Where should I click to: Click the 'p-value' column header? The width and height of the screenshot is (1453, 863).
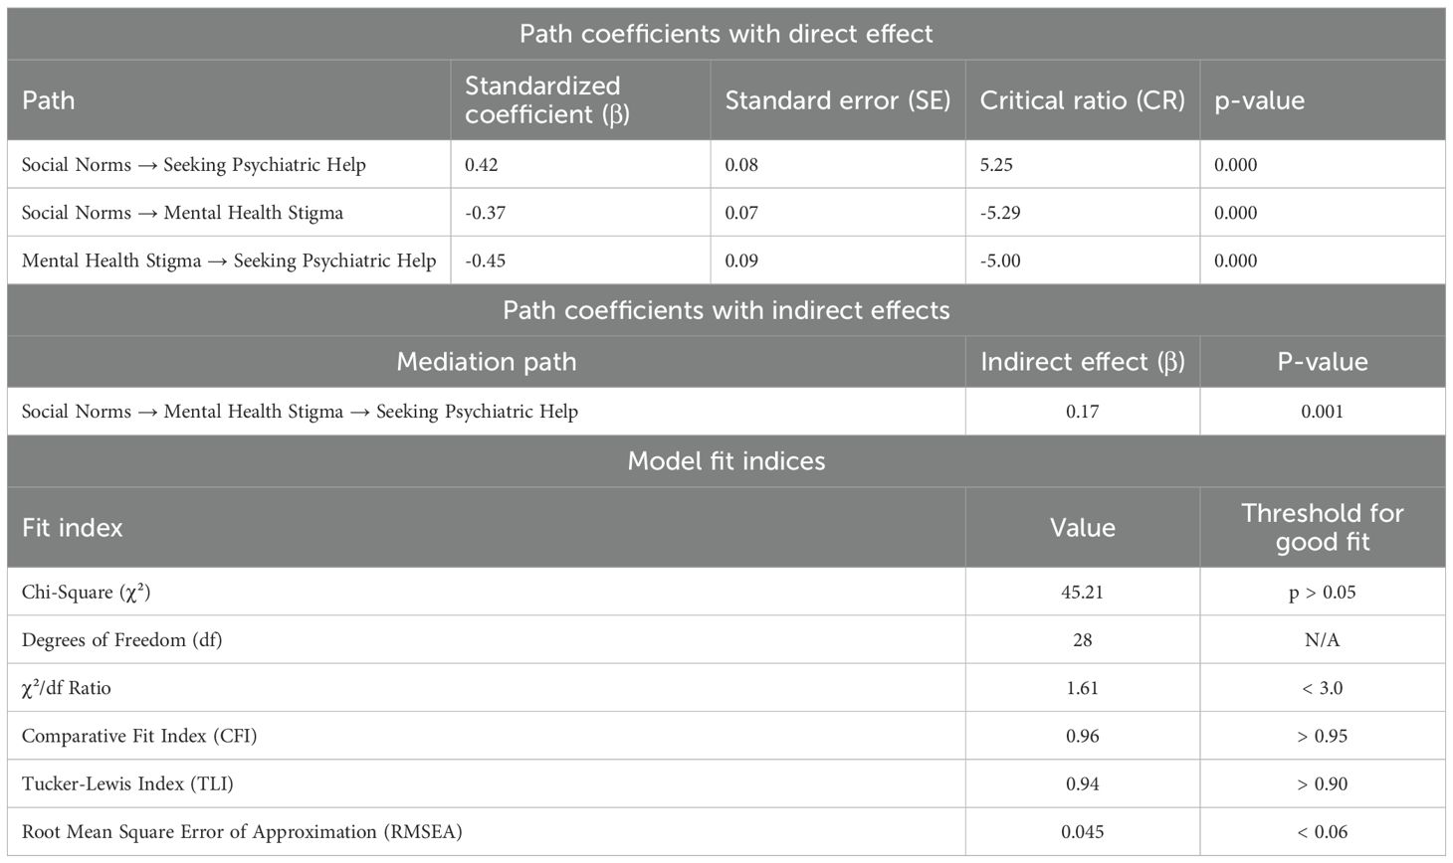pos(1259,101)
